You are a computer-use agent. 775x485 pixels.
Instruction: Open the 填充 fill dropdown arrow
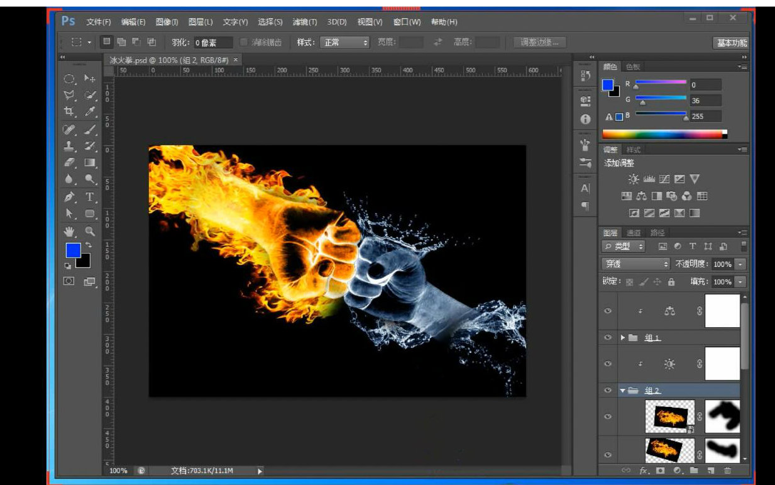(740, 282)
